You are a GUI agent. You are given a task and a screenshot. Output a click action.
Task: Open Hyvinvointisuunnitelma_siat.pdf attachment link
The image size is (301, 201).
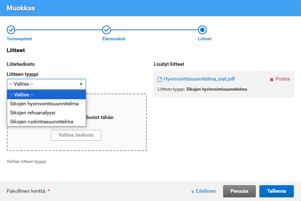tap(199, 79)
